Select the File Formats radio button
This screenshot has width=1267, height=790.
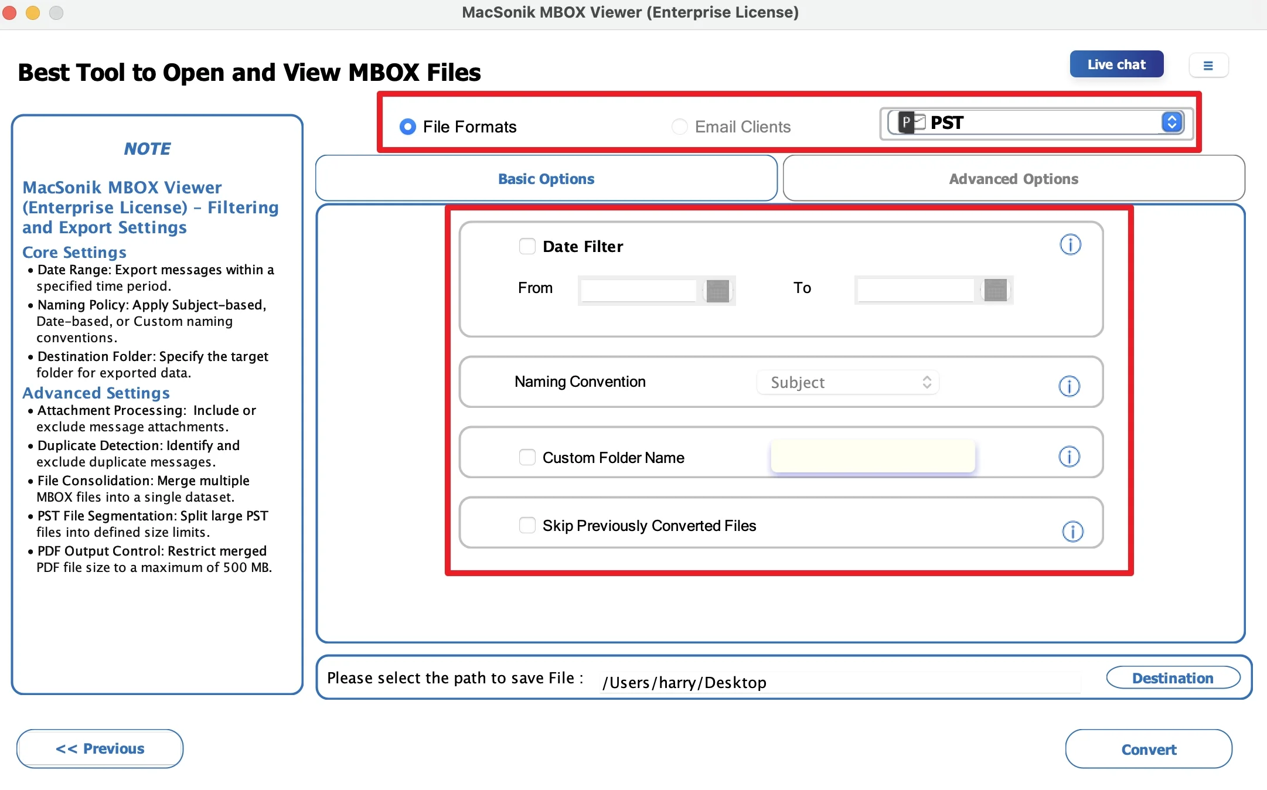(x=407, y=127)
